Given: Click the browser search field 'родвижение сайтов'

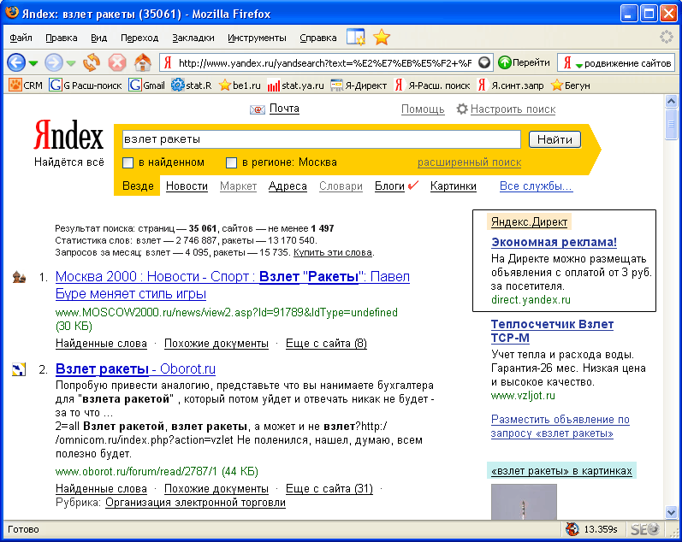Looking at the screenshot, I should [x=628, y=63].
